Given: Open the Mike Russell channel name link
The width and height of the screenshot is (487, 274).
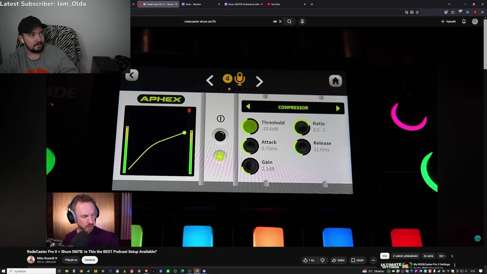Looking at the screenshot, I should click(45, 258).
